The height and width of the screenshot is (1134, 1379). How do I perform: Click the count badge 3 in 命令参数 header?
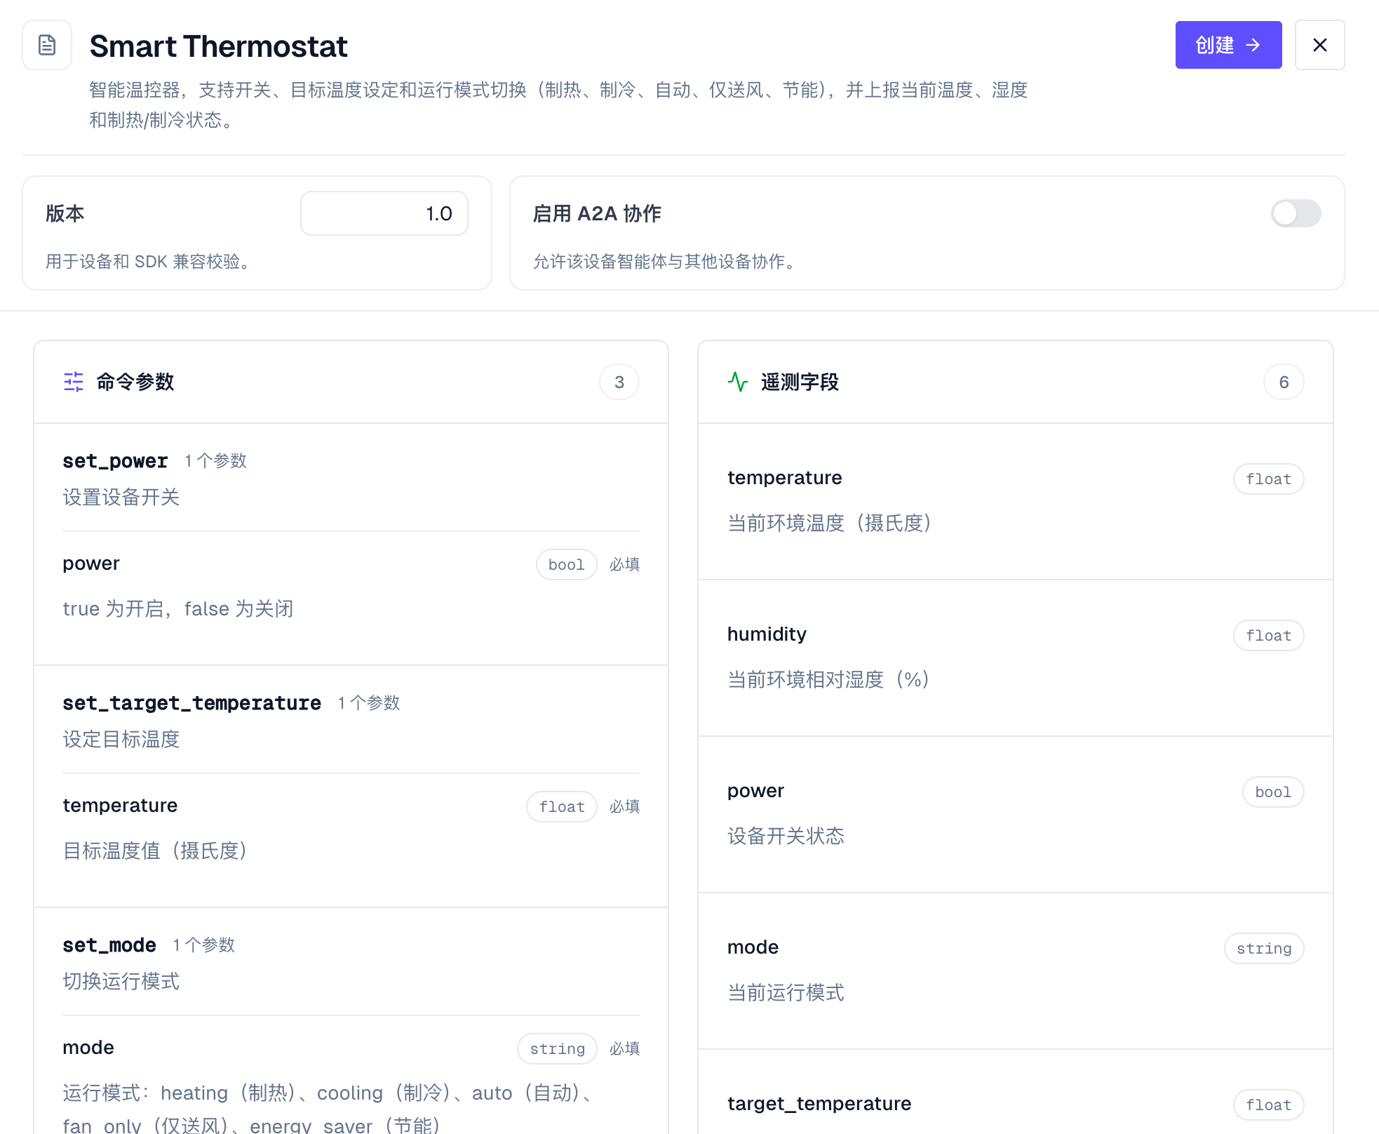point(619,382)
